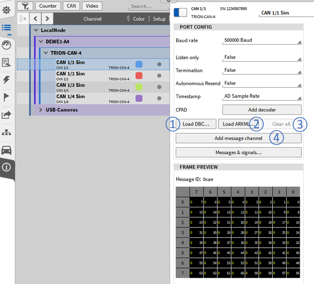The height and width of the screenshot is (284, 314).
Task: Click the channel filter funnel icon
Action: pyautogui.click(x=26, y=6)
